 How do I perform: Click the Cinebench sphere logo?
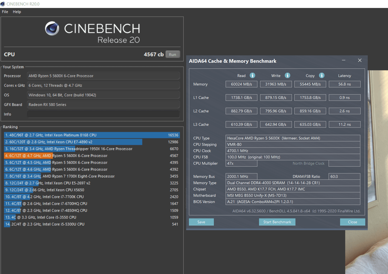click(52, 28)
